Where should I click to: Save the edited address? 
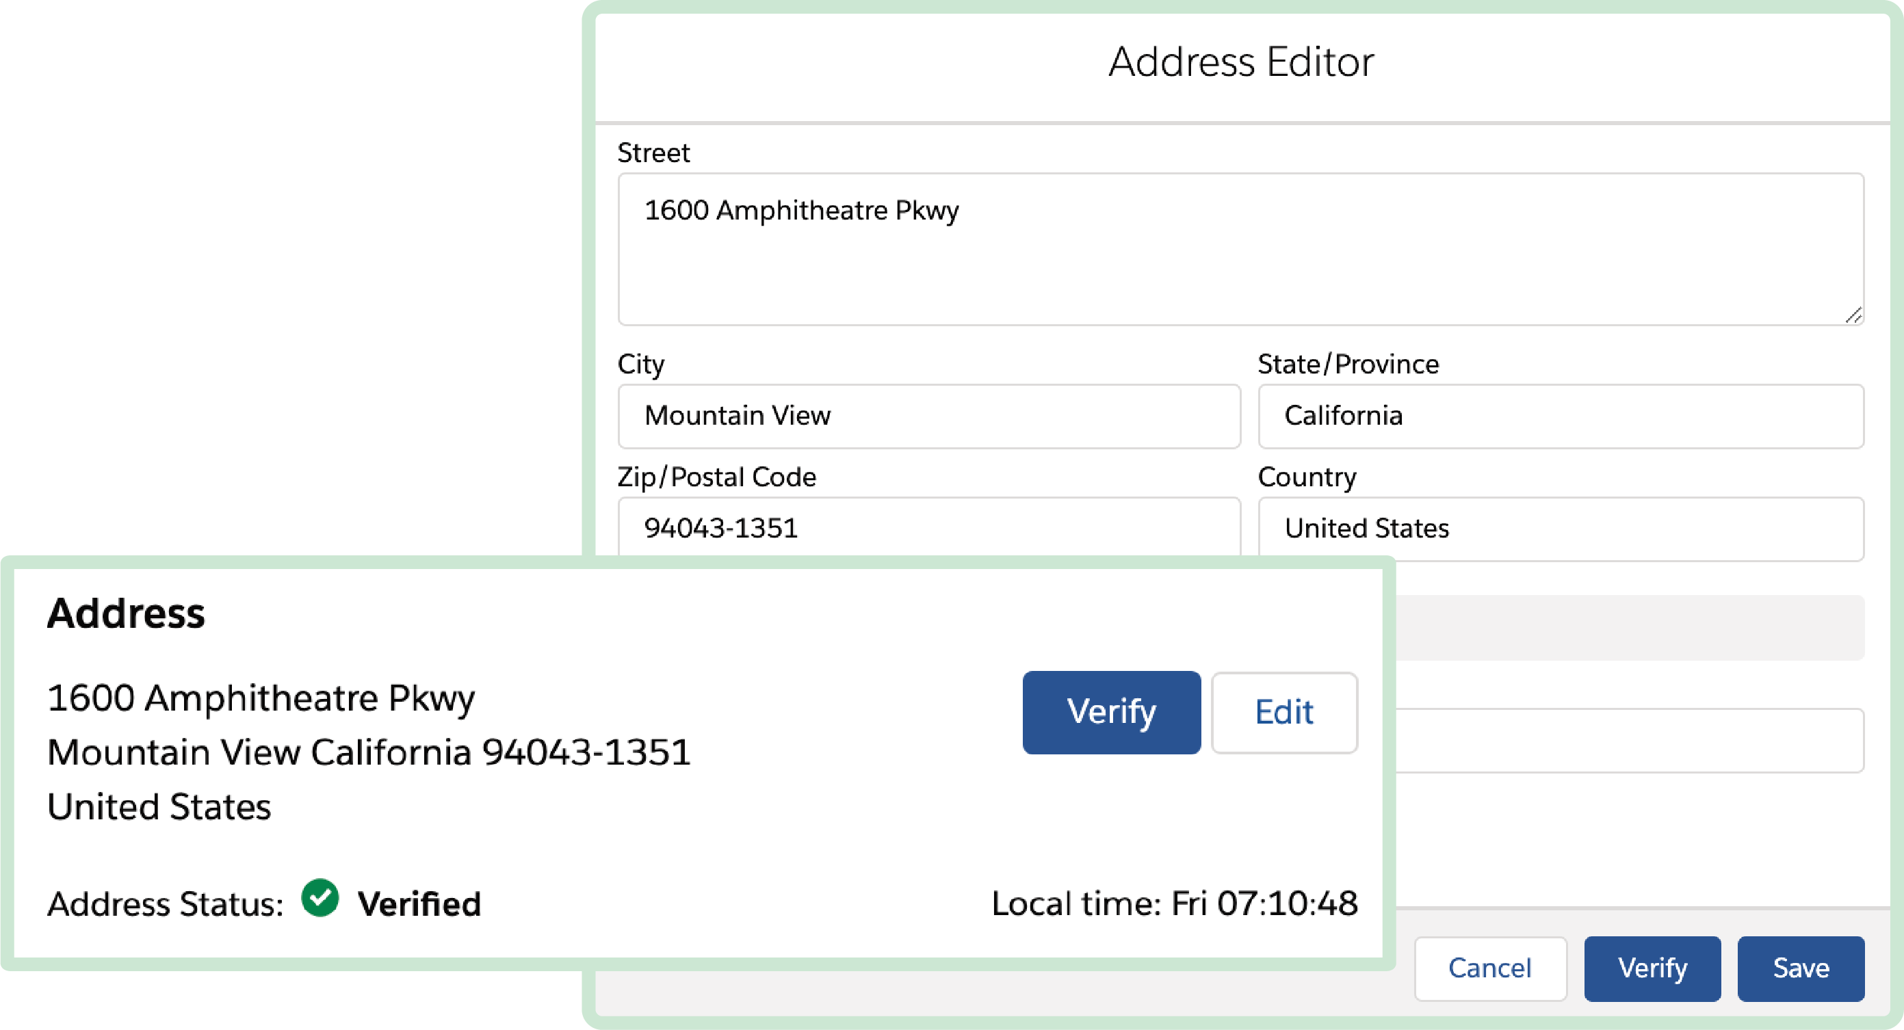(1801, 968)
